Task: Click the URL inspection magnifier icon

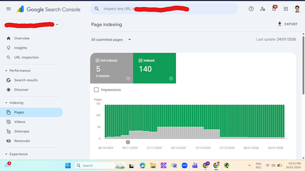Action: point(9,57)
